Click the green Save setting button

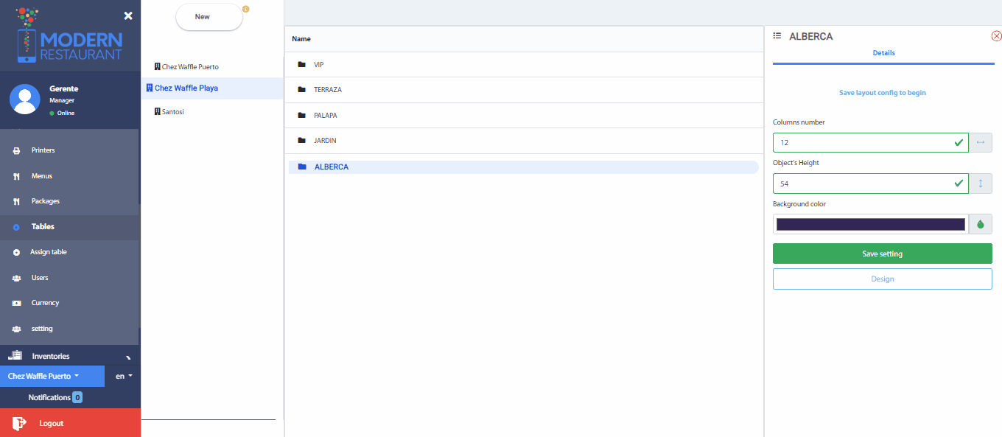[x=882, y=254]
